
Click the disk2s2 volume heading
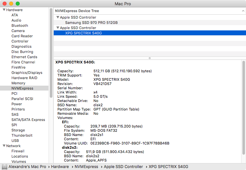70,147
